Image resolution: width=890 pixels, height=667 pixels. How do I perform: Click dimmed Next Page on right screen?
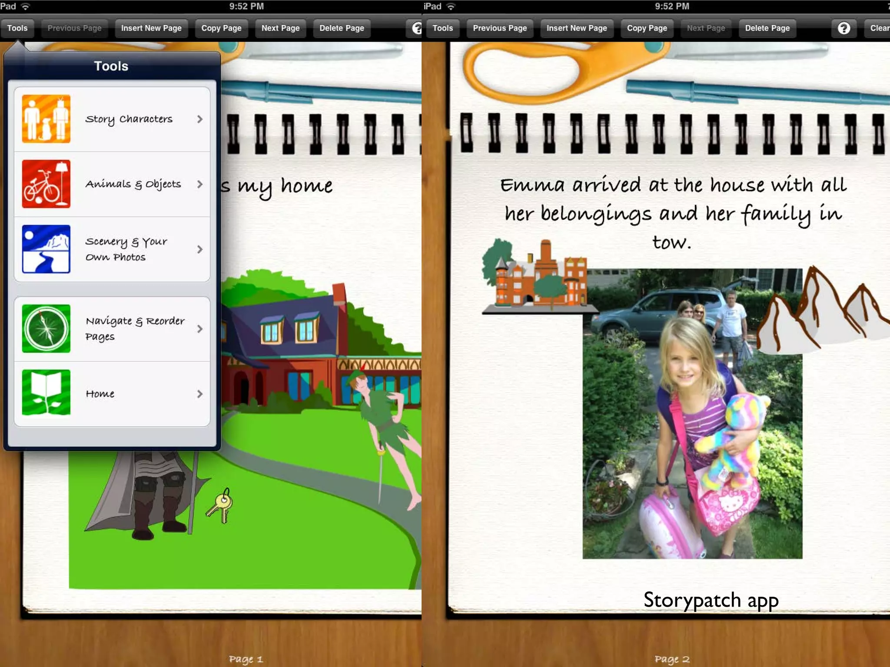(706, 28)
